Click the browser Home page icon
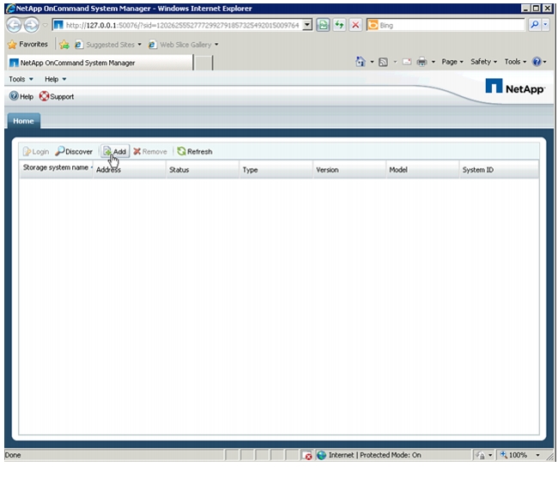The image size is (558, 485). pyautogui.click(x=361, y=62)
